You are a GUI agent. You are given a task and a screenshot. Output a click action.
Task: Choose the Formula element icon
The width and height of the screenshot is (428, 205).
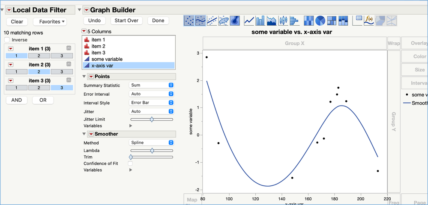click(x=369, y=20)
